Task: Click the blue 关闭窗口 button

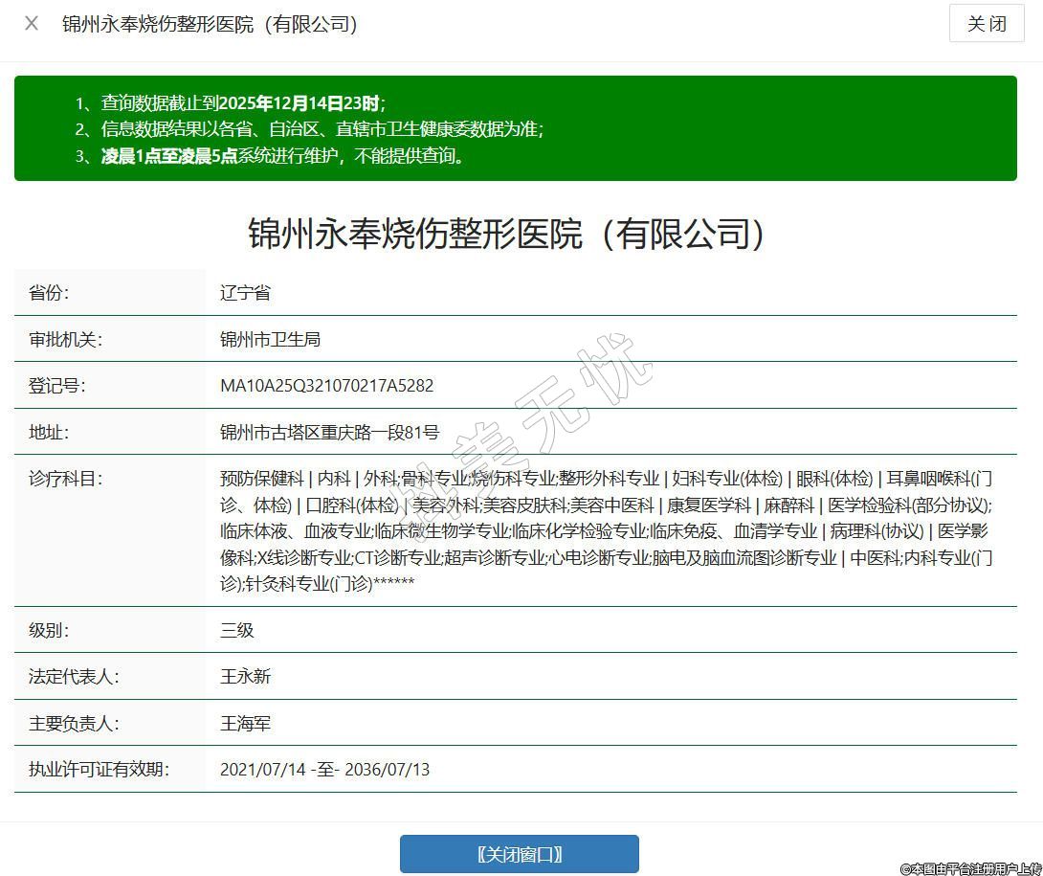Action: (519, 854)
